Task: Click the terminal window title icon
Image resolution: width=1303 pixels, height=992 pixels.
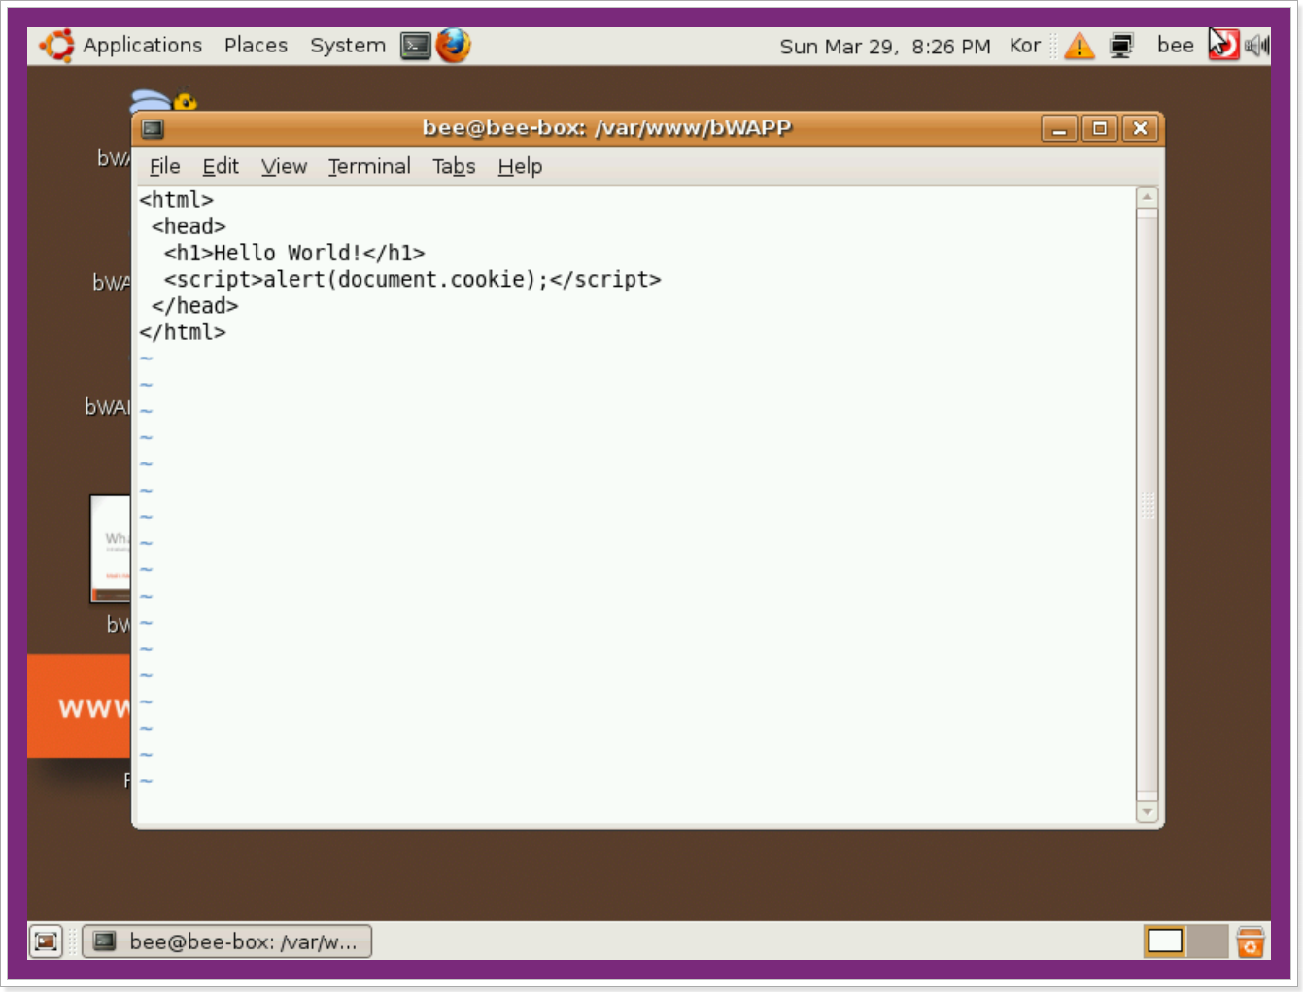Action: (x=153, y=128)
